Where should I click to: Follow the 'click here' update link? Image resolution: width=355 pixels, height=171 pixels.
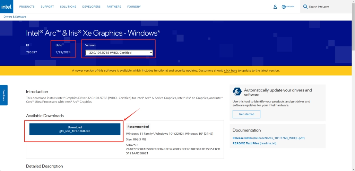(x=231, y=71)
